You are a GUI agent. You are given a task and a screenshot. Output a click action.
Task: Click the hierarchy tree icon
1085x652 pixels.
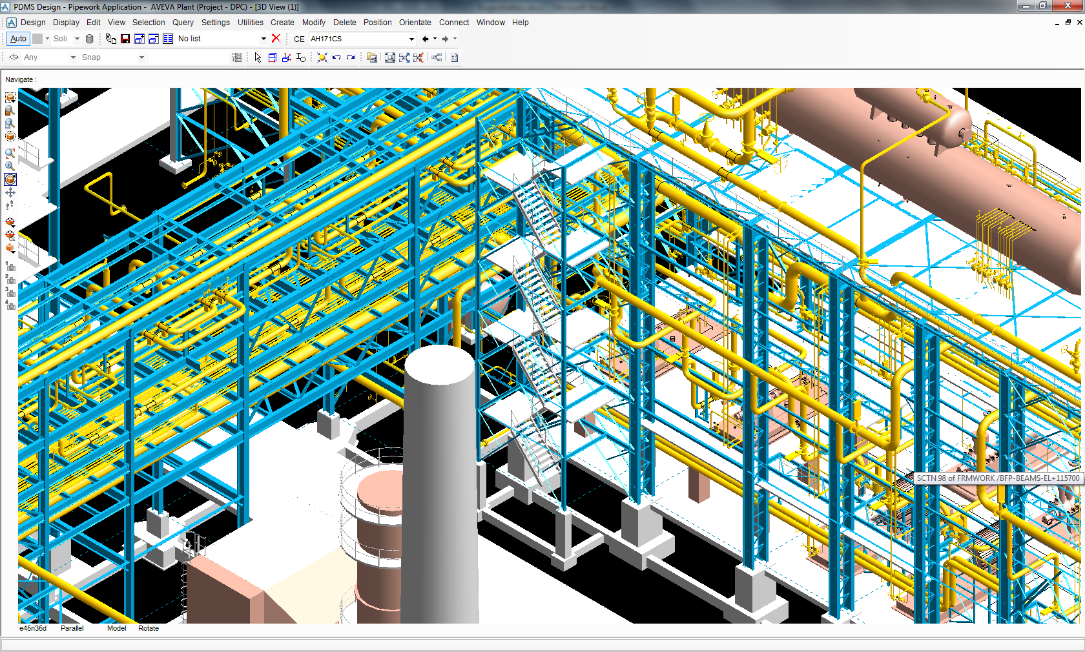[x=437, y=57]
